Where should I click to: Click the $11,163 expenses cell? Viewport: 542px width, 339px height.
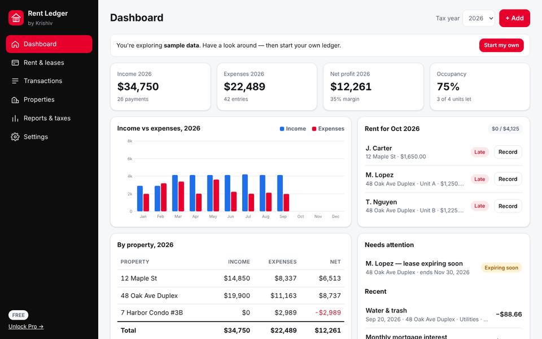(283, 295)
